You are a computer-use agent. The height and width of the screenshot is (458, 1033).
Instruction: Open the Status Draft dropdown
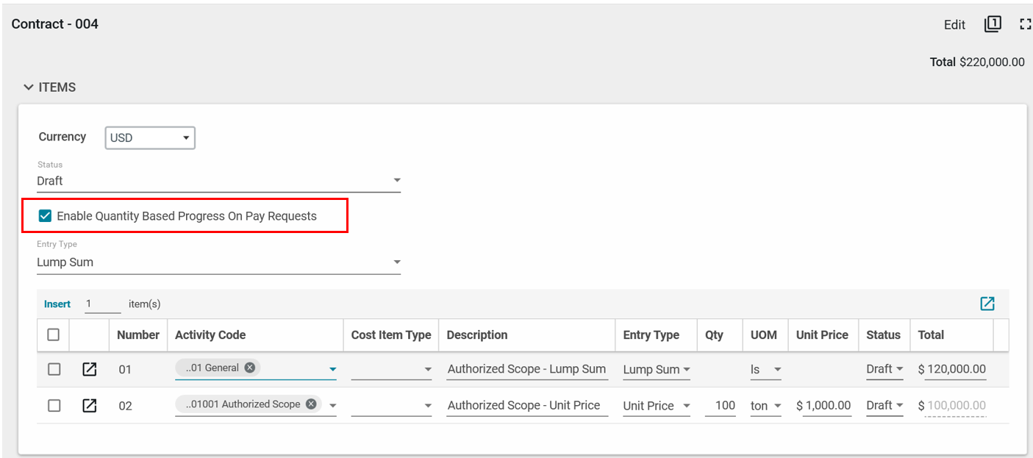coord(218,181)
